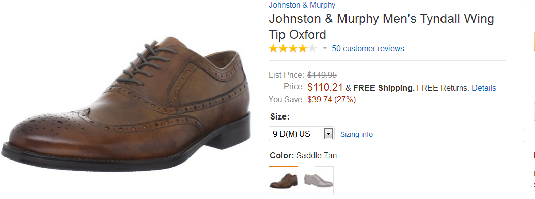Click the yellow star rating icons
This screenshot has width=535, height=199.
pos(293,48)
